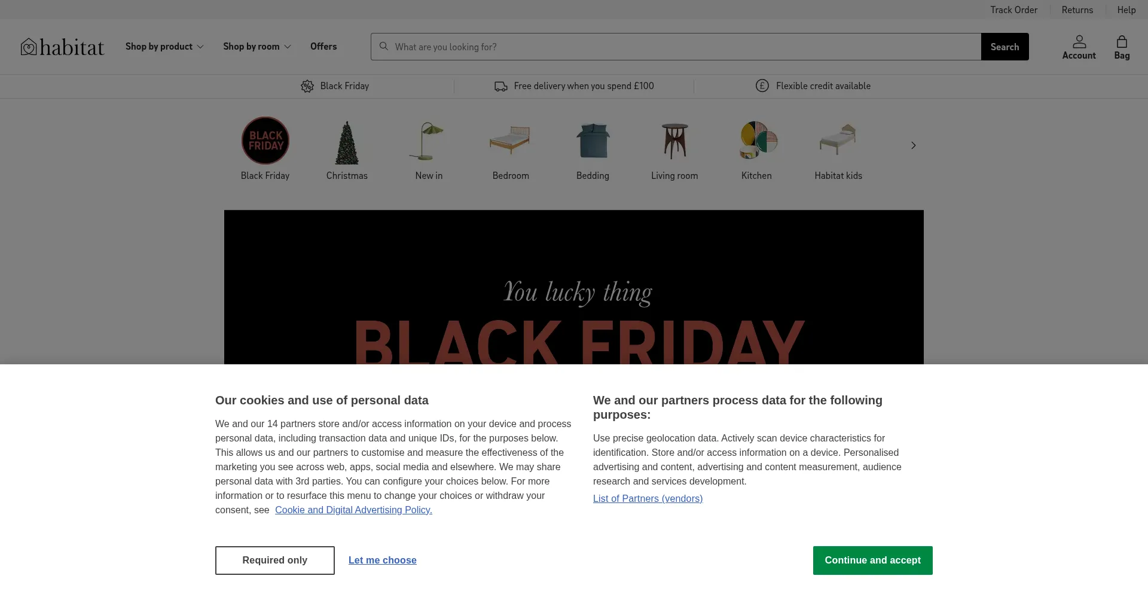
Task: Expand the Shop by room menu
Action: click(257, 47)
